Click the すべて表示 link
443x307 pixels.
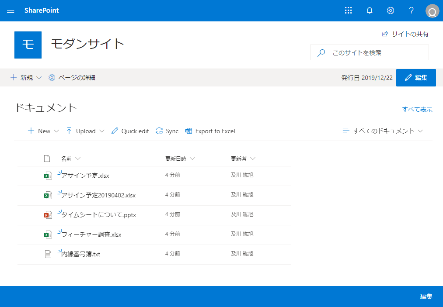(x=417, y=110)
